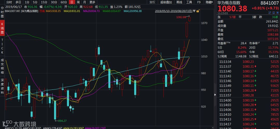Open the K线图 sidebar view
Viewport: 280px width, 129px height.
[2, 28]
